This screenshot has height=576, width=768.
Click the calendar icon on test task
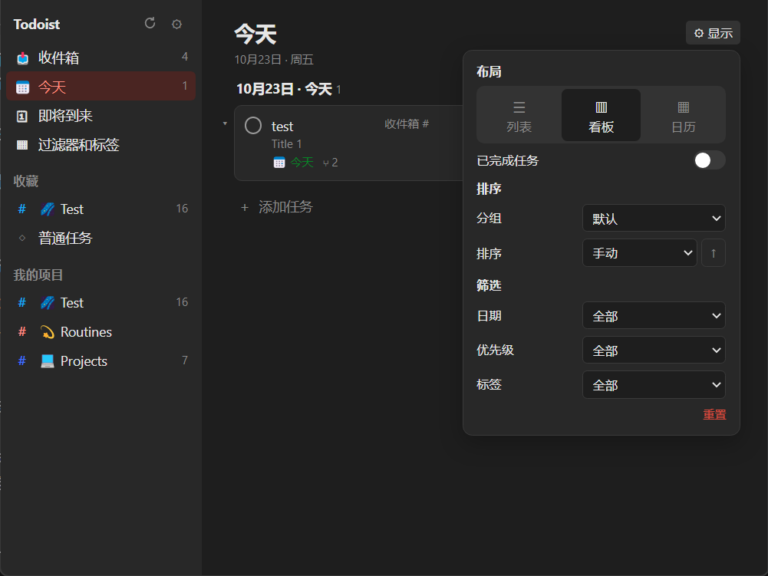click(279, 163)
